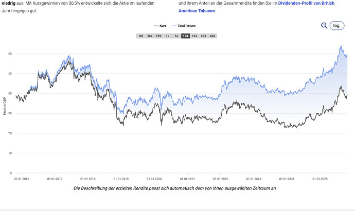Choose the 5J time range
The width and height of the screenshot is (355, 211).
(176, 36)
